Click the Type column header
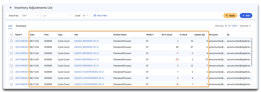The image size is (261, 92). (x=60, y=35)
